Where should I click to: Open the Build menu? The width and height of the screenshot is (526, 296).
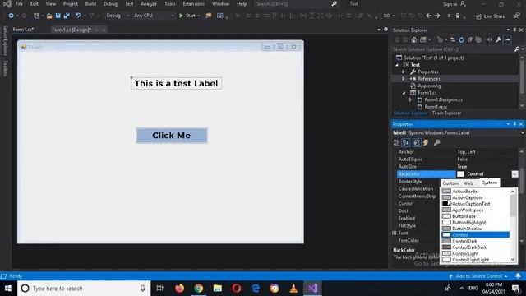point(90,4)
